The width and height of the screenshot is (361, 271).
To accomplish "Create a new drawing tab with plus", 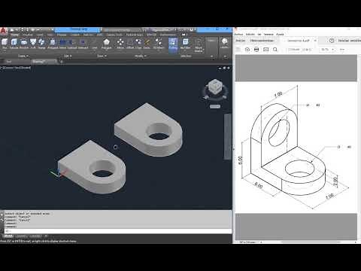I will tap(62, 62).
